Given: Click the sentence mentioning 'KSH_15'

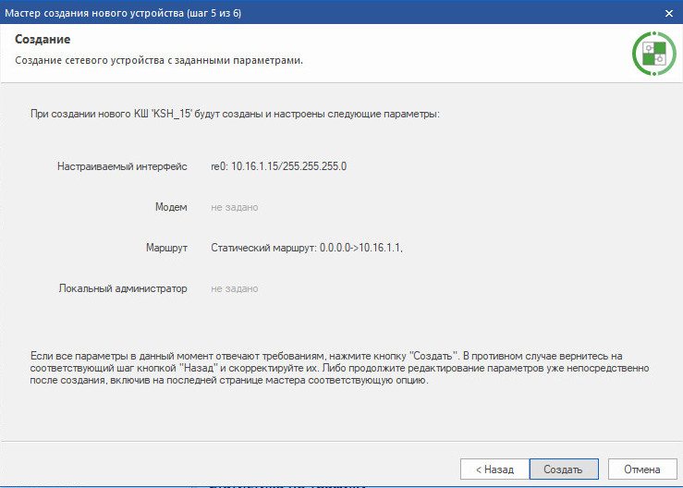Looking at the screenshot, I should coord(235,115).
